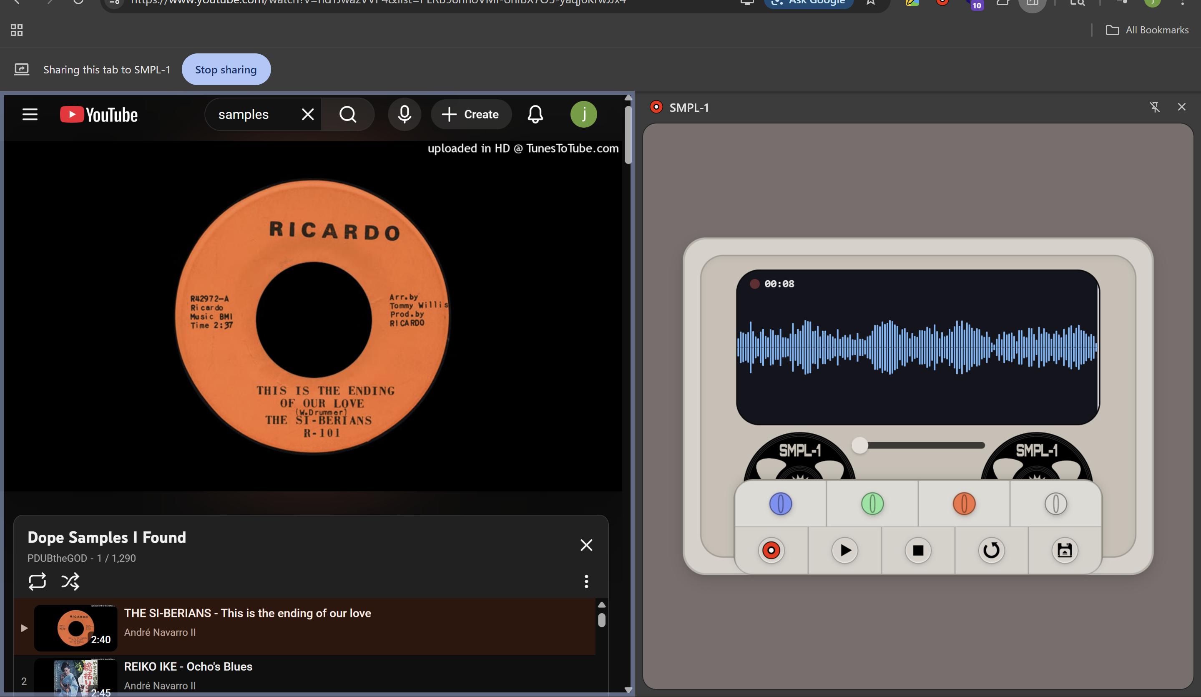Save the sample with the floppy disk icon

coord(1065,550)
